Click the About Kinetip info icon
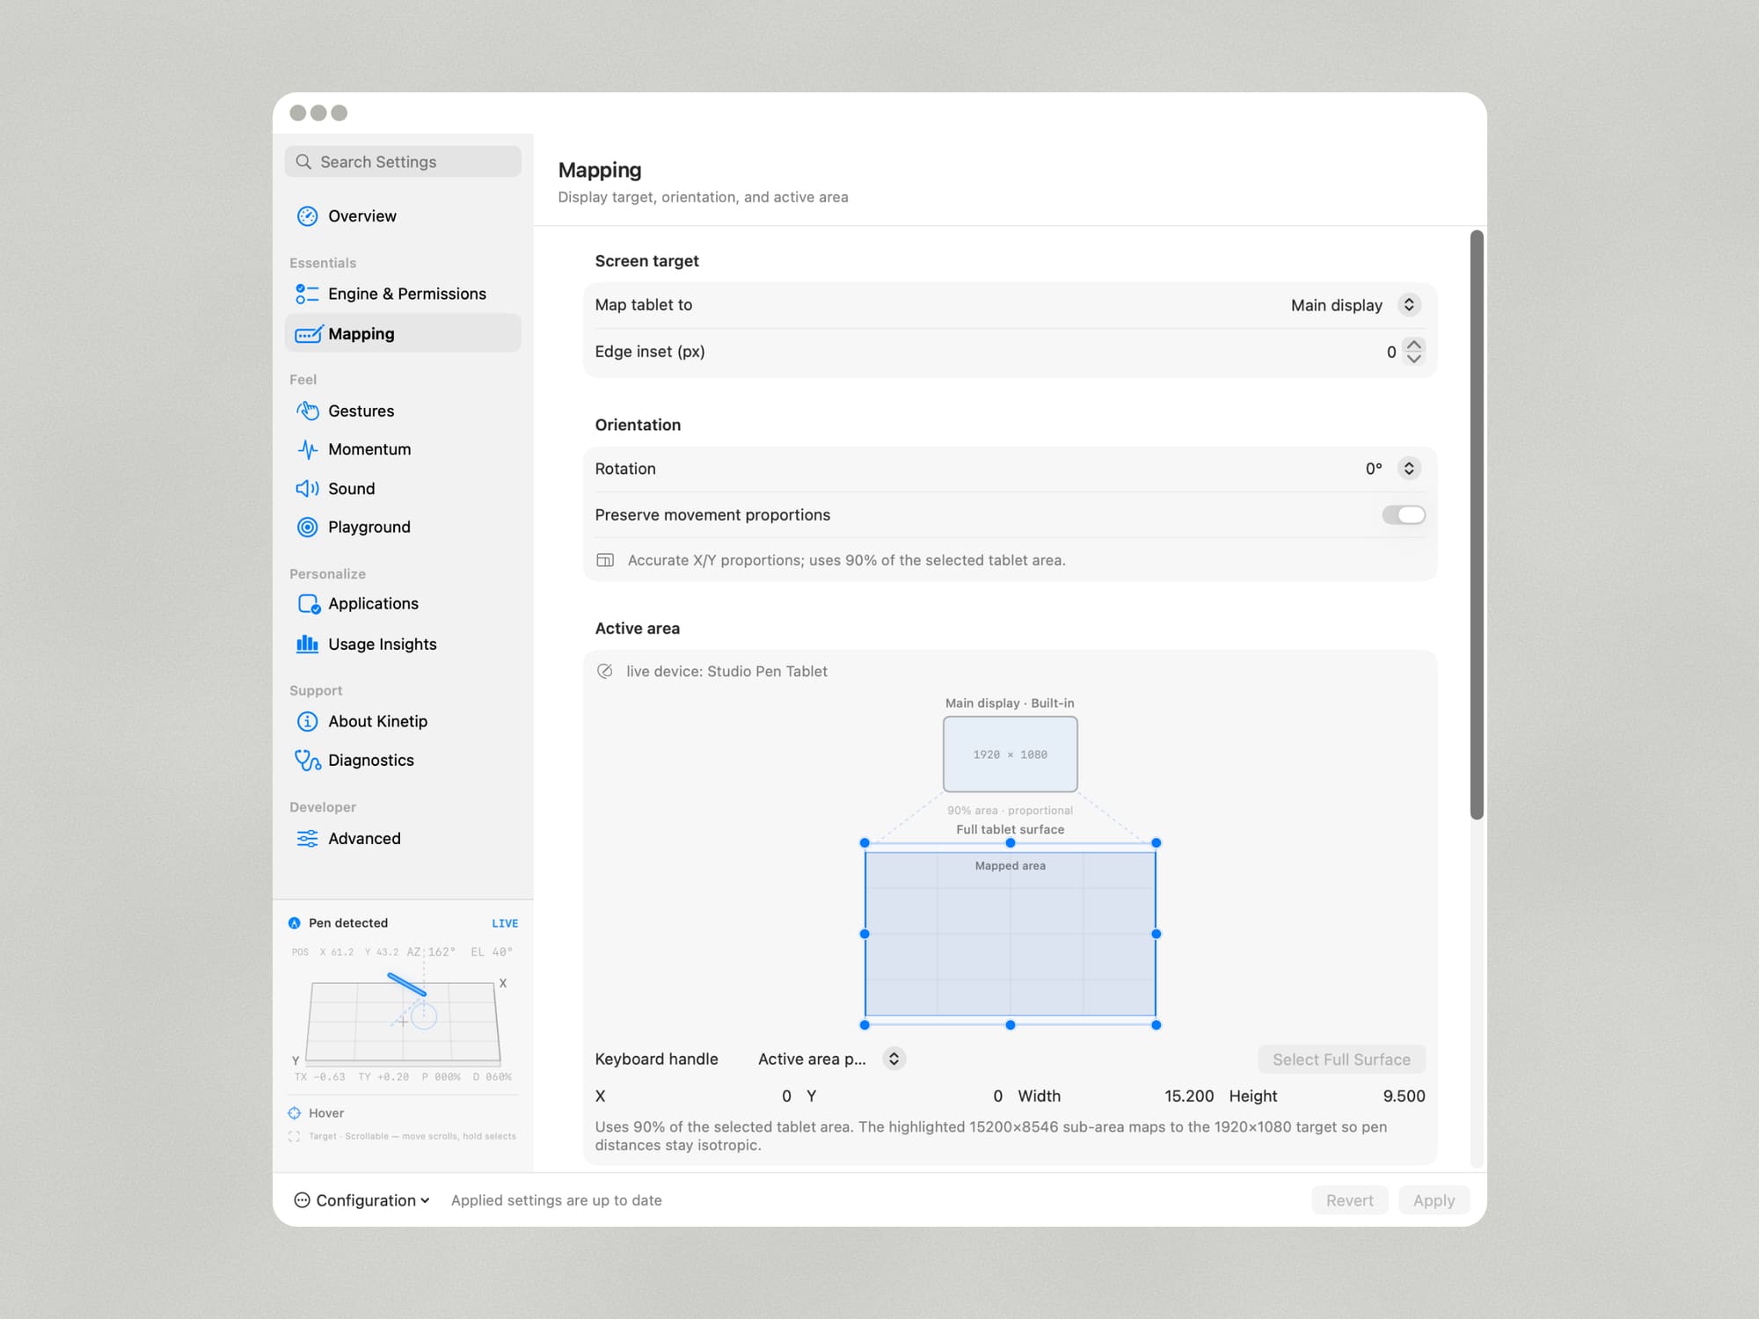This screenshot has height=1319, width=1759. click(x=307, y=721)
